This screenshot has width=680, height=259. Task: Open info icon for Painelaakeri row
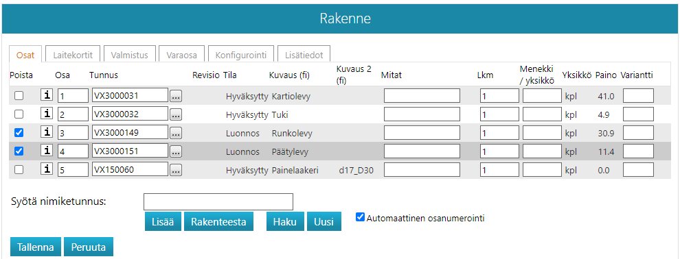point(47,169)
